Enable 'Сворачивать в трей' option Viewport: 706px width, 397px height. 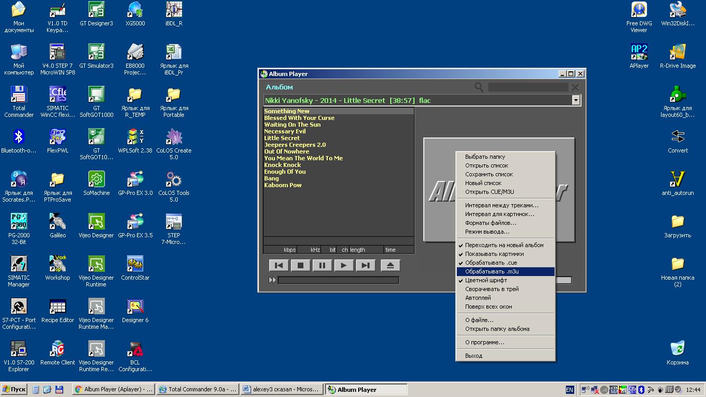505,289
